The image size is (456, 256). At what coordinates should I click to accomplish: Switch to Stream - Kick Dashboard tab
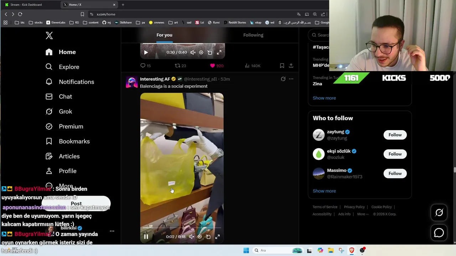coord(28,5)
